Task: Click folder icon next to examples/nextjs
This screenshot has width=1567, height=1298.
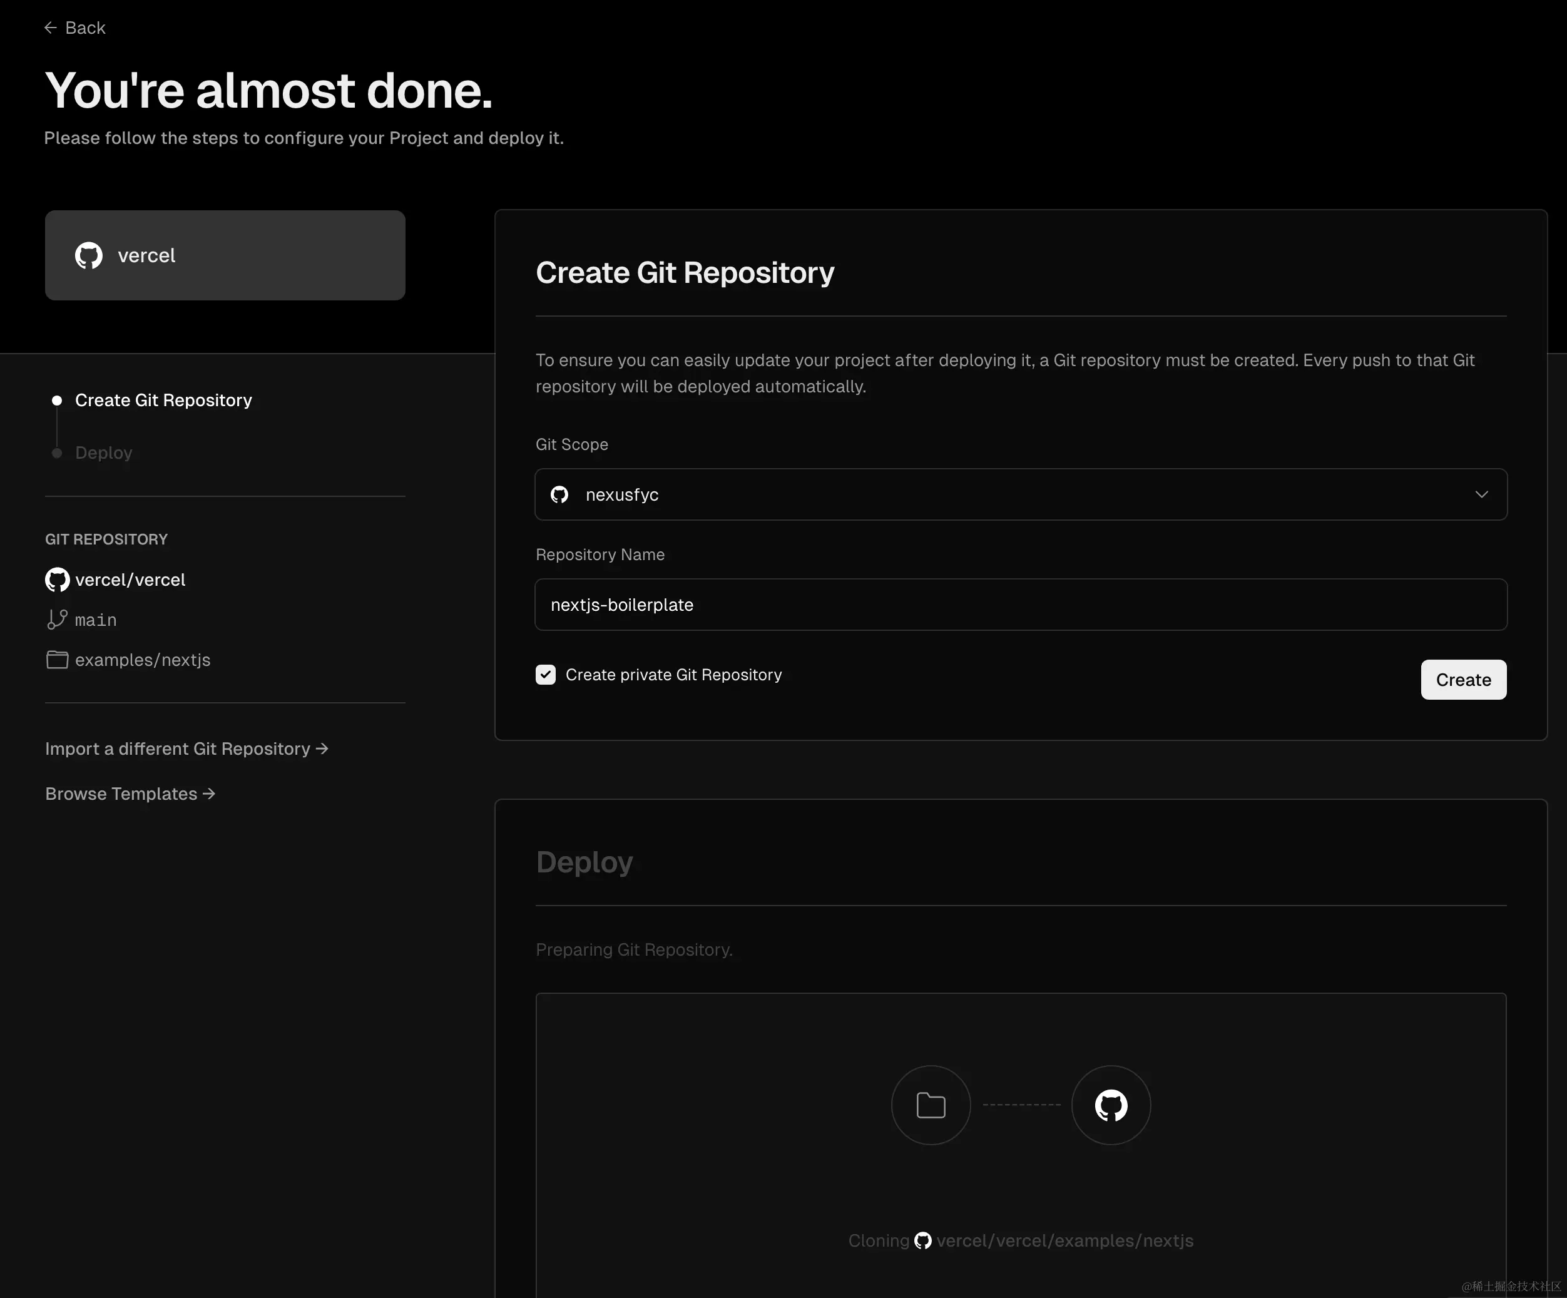Action: coord(58,660)
